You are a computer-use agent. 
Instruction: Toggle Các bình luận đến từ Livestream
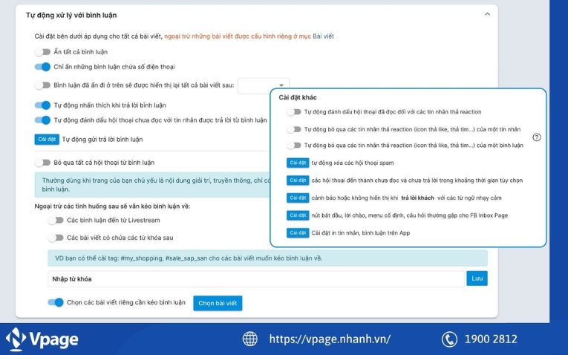tap(56, 220)
